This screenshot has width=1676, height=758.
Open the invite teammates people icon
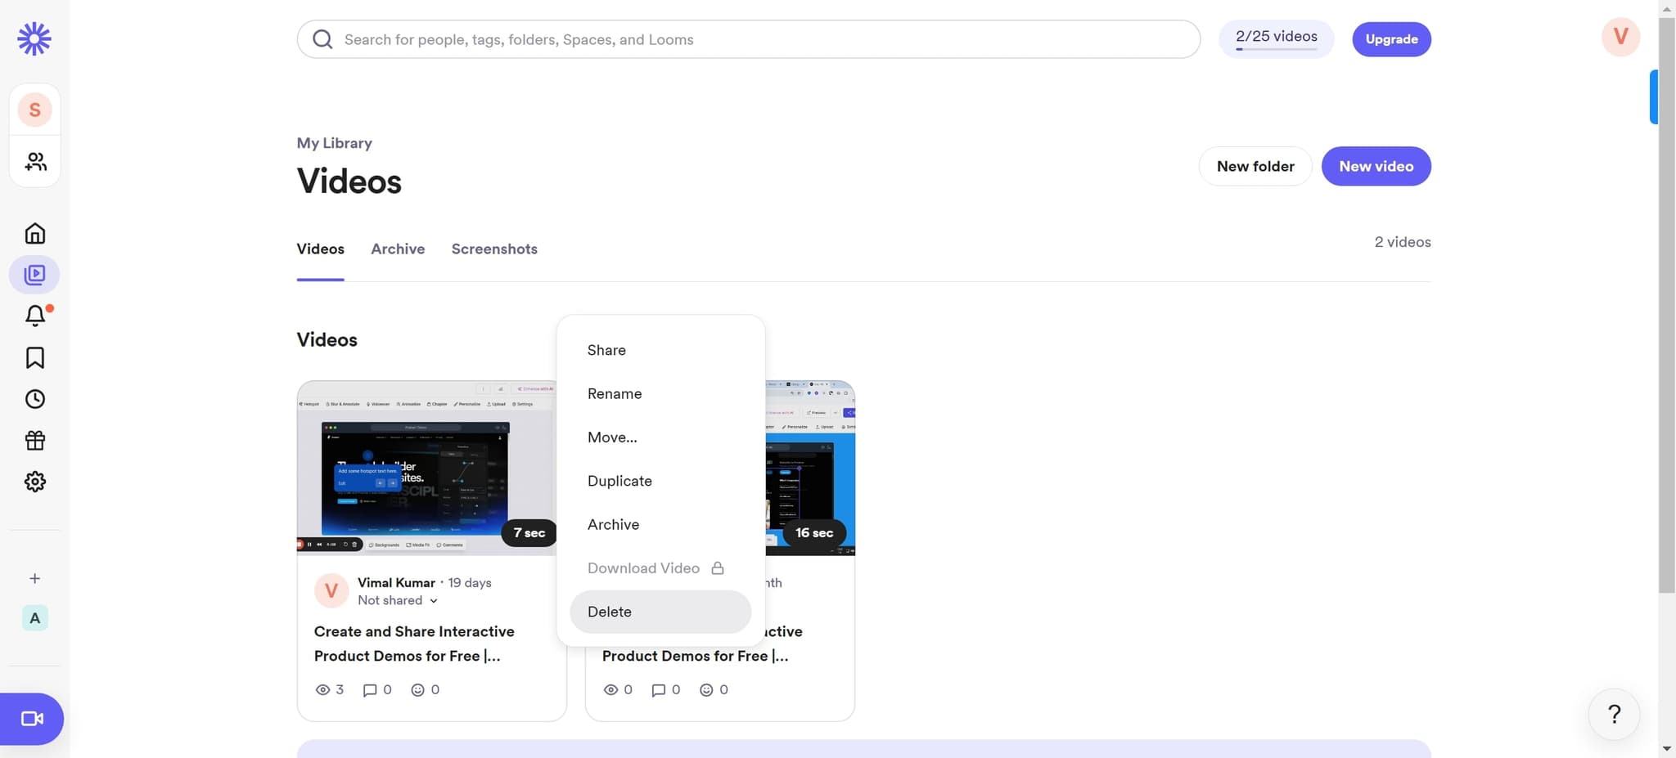34,162
